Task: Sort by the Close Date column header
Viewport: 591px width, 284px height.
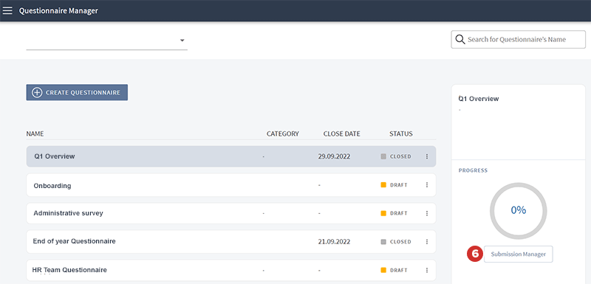Action: point(341,134)
